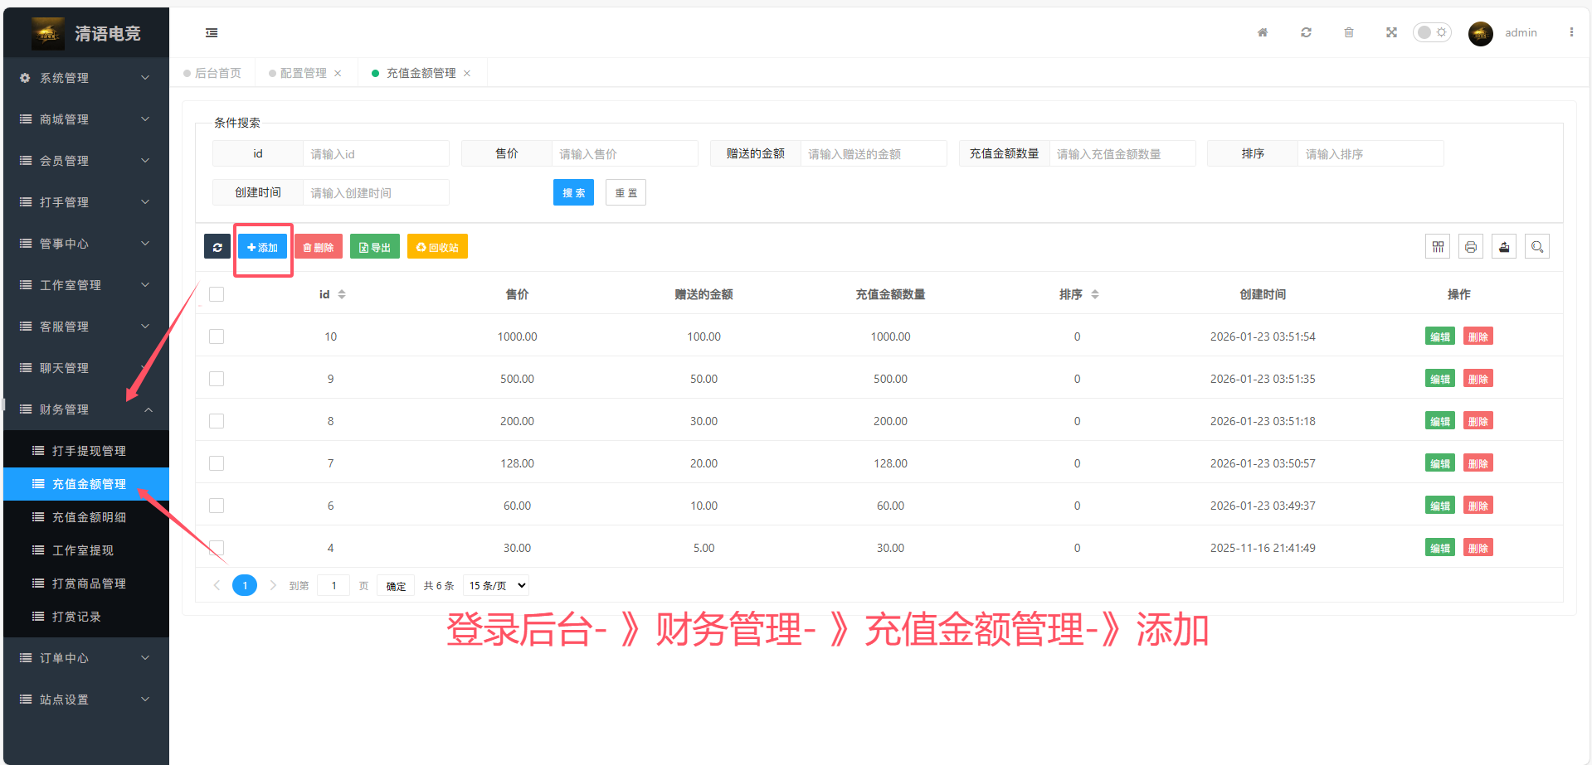Image resolution: width=1592 pixels, height=765 pixels.
Task: Click the 售价 search input field
Action: [x=624, y=154]
